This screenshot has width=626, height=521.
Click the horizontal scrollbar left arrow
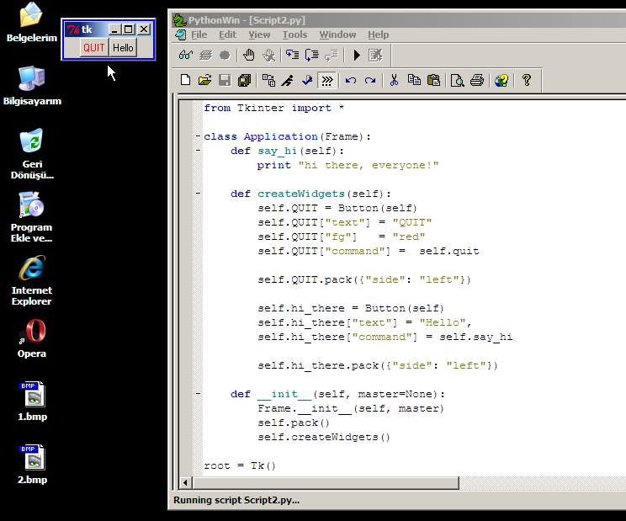coord(185,482)
